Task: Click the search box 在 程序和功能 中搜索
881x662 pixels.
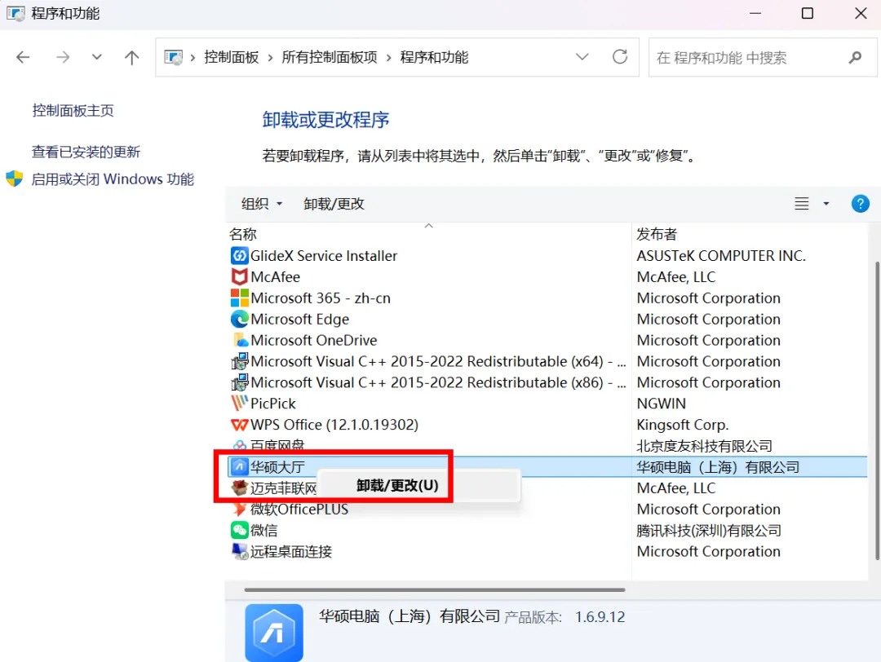Action: 763,57
